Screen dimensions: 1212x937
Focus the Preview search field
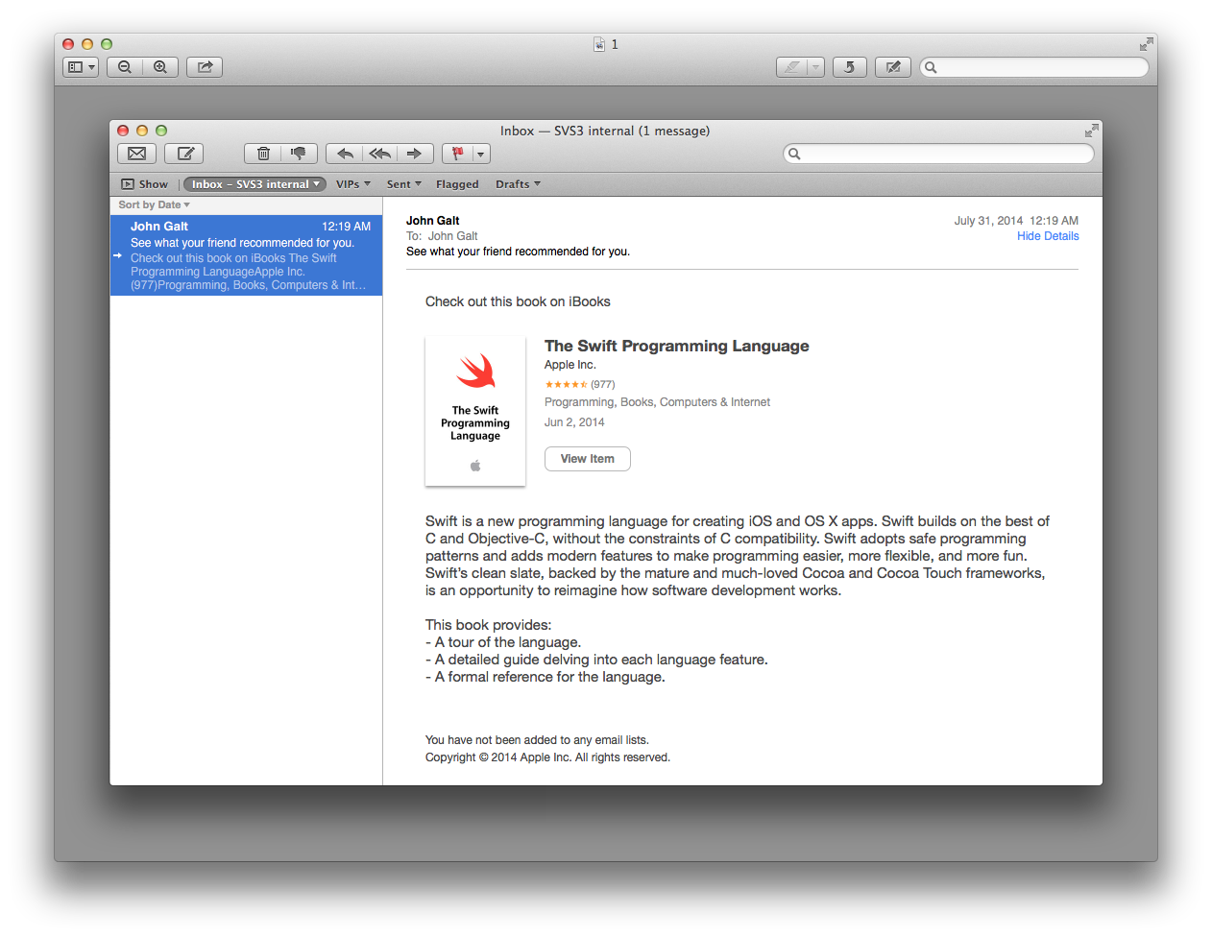tap(1034, 67)
